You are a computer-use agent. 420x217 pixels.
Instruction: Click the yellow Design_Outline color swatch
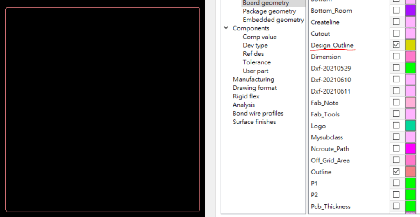(410, 45)
